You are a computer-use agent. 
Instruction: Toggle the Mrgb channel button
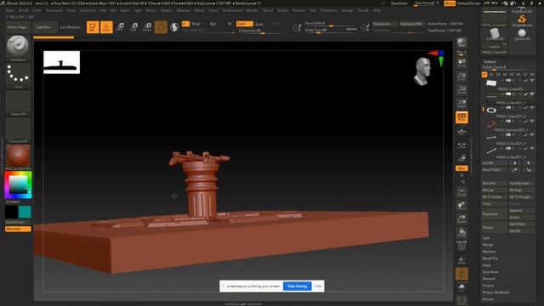196,24
